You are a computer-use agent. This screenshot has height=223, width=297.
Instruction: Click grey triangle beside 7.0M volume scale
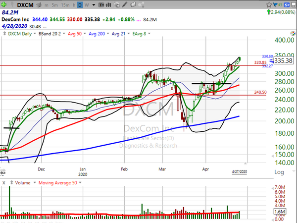(x=273, y=188)
